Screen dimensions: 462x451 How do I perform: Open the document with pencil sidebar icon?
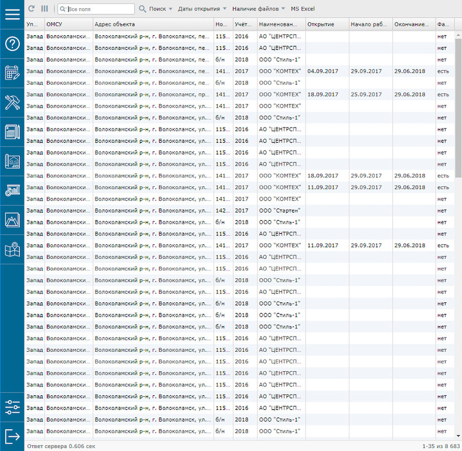(12, 132)
